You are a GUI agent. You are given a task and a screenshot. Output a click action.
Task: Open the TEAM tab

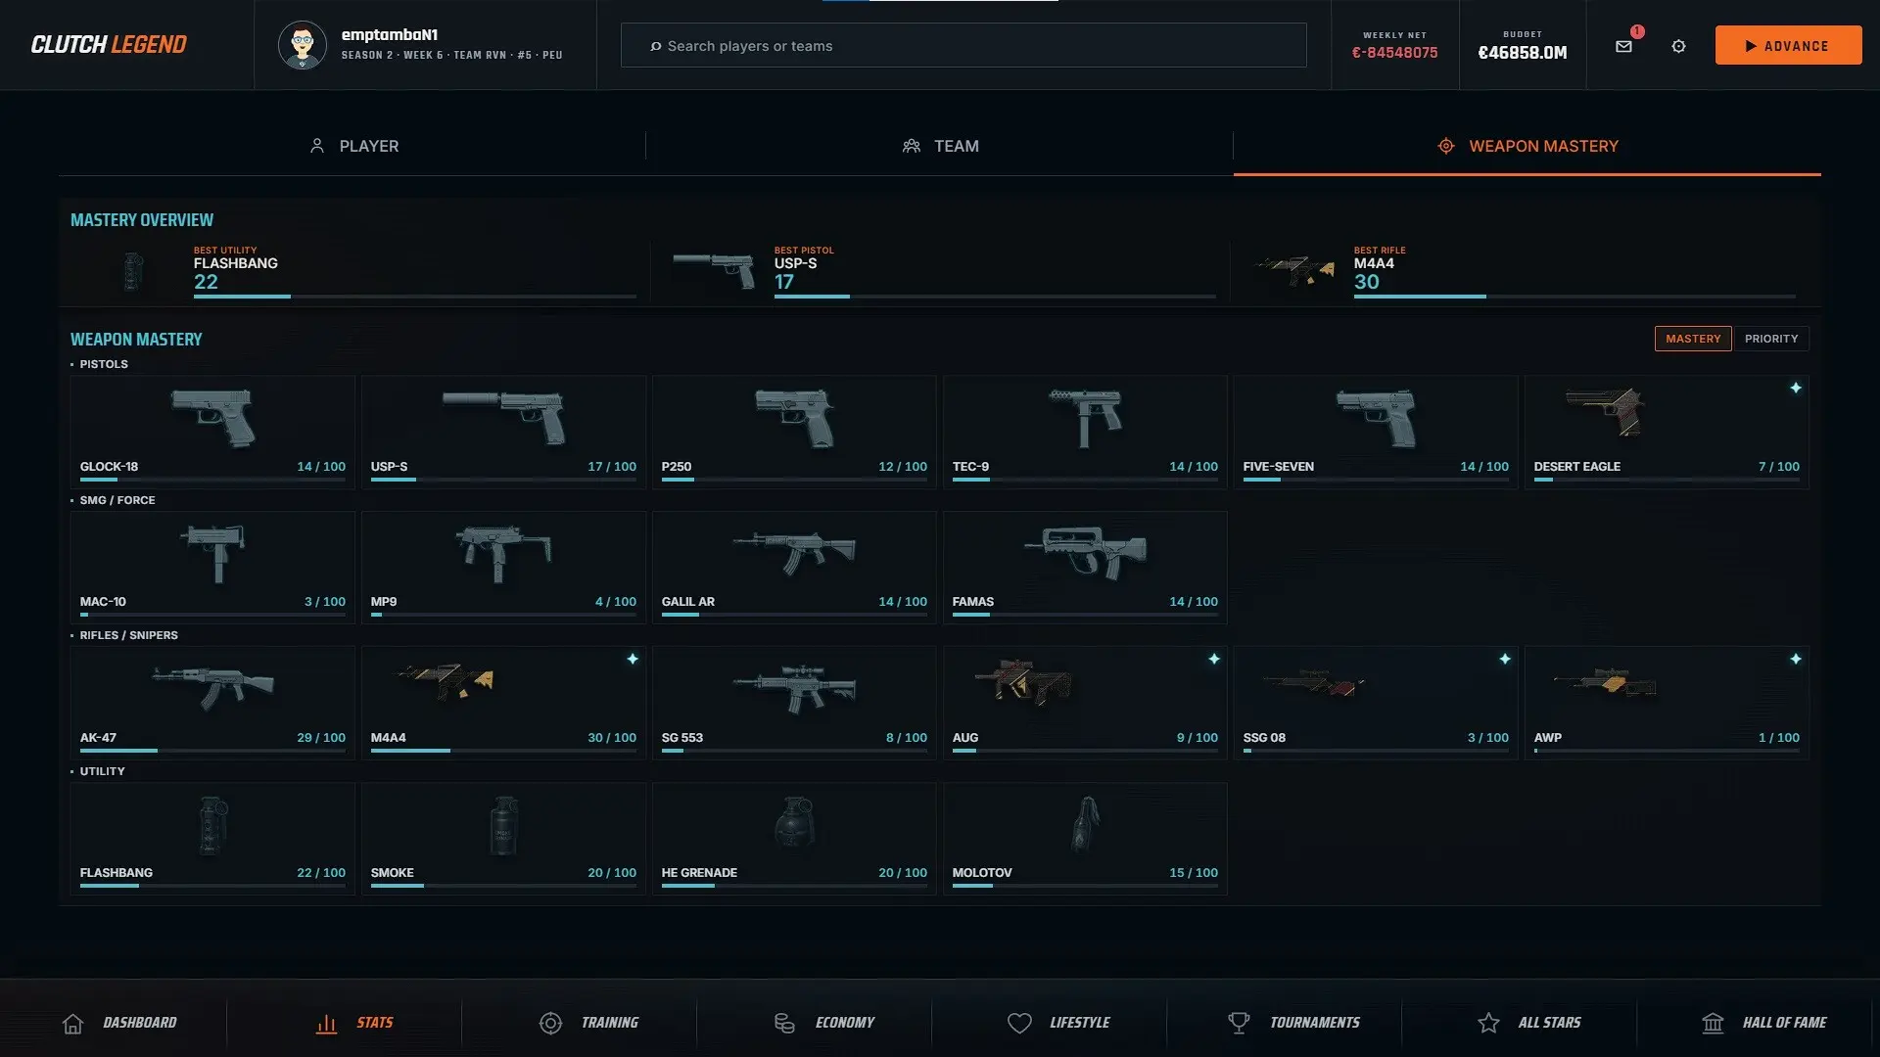click(940, 146)
